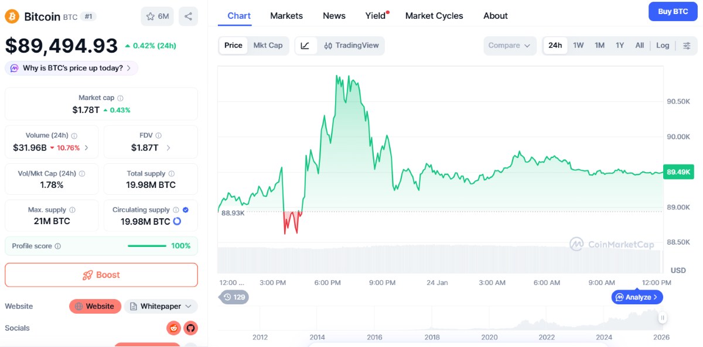Click the info icon beside Total supply

point(171,174)
